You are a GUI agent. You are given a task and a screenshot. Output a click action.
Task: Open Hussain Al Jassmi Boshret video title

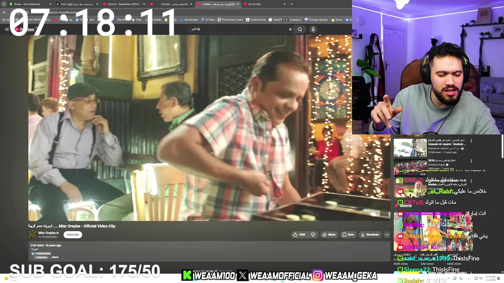click(447, 142)
